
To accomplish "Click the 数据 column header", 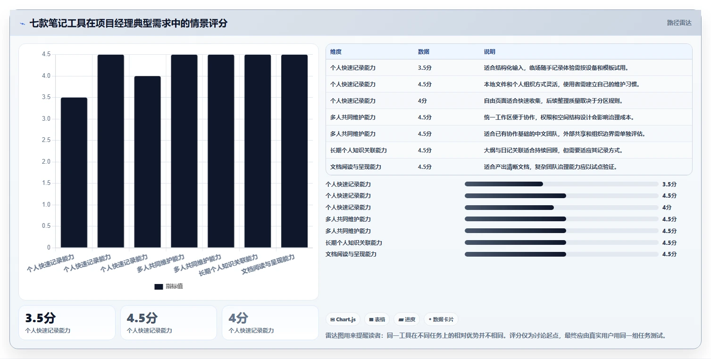I will 424,52.
